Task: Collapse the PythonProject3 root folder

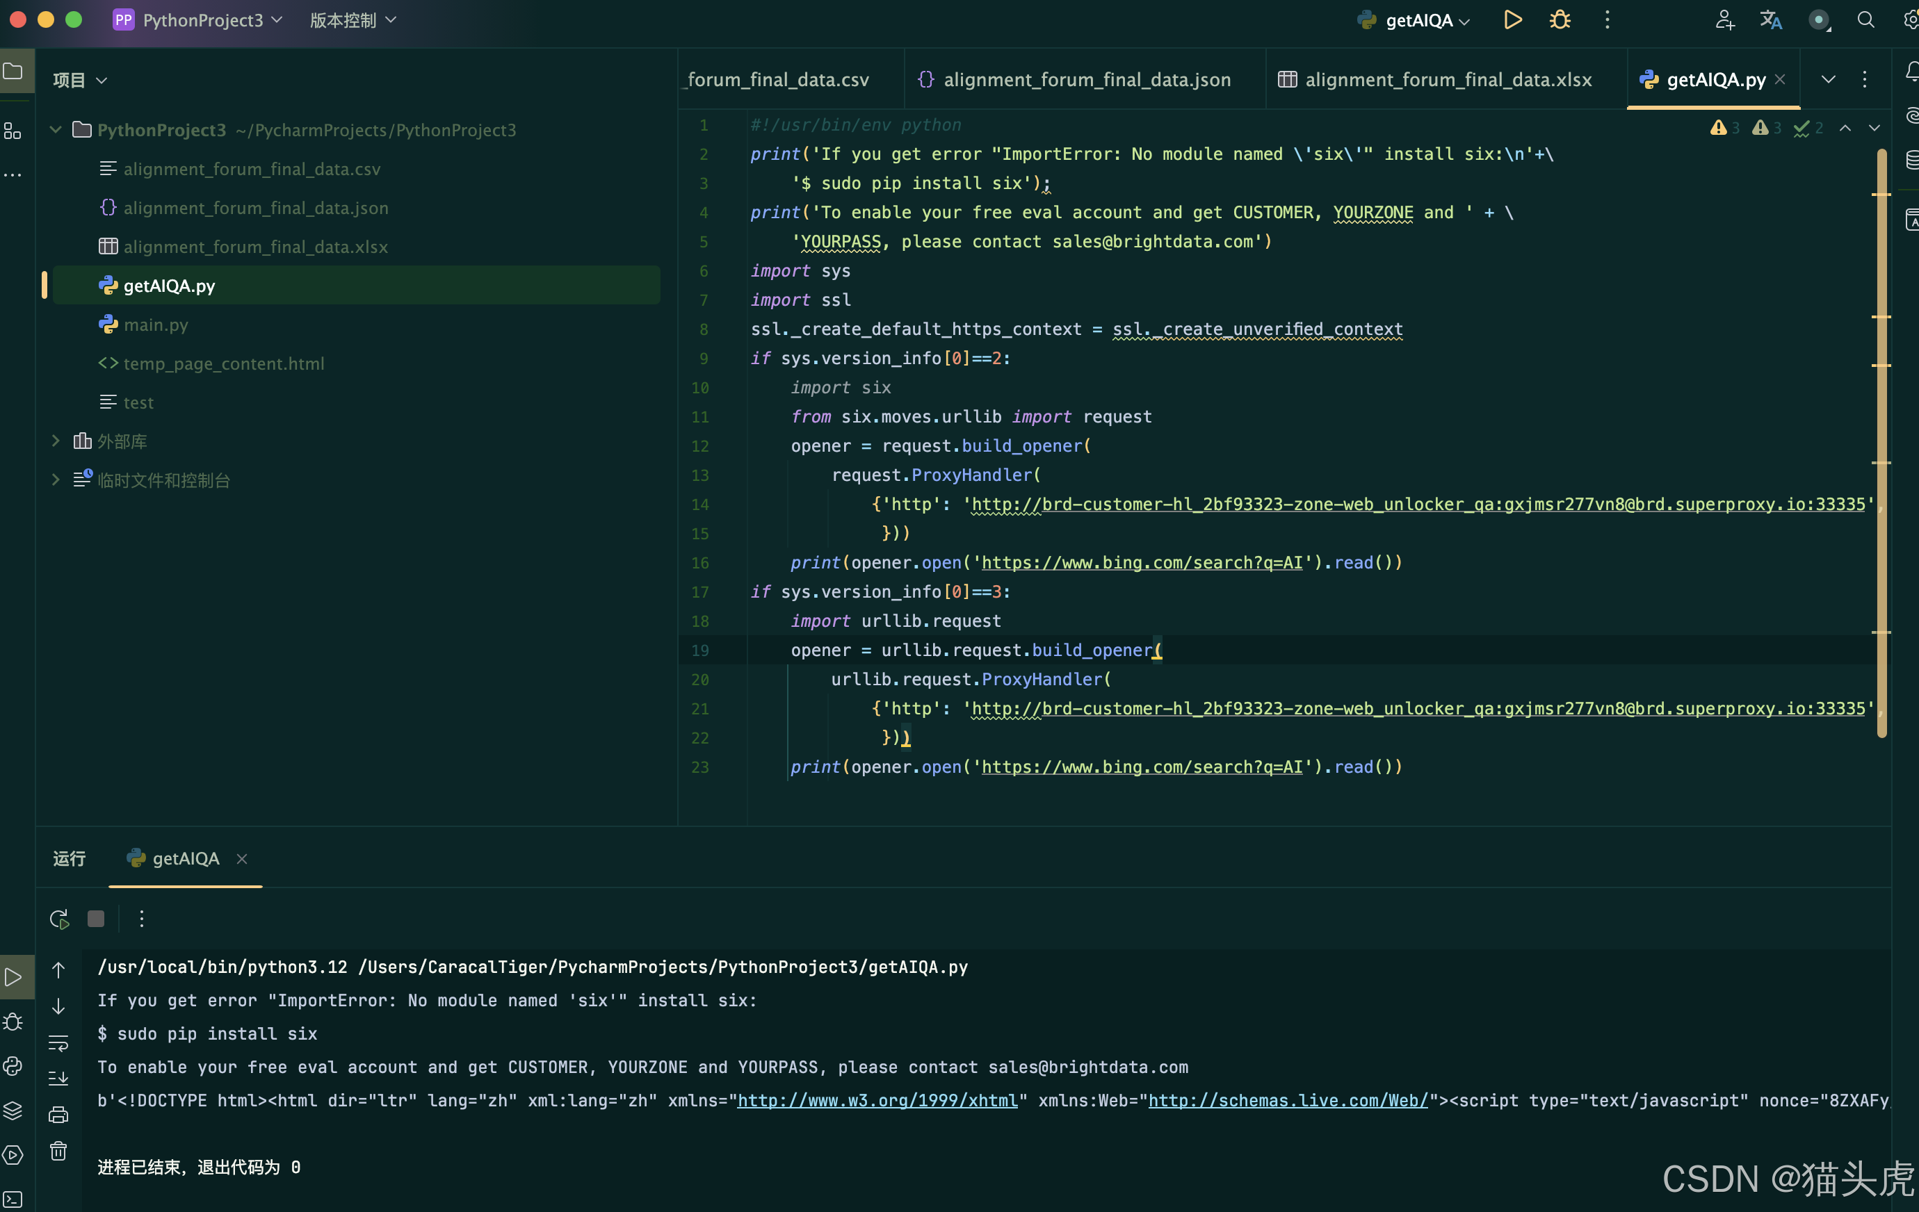Action: tap(56, 130)
